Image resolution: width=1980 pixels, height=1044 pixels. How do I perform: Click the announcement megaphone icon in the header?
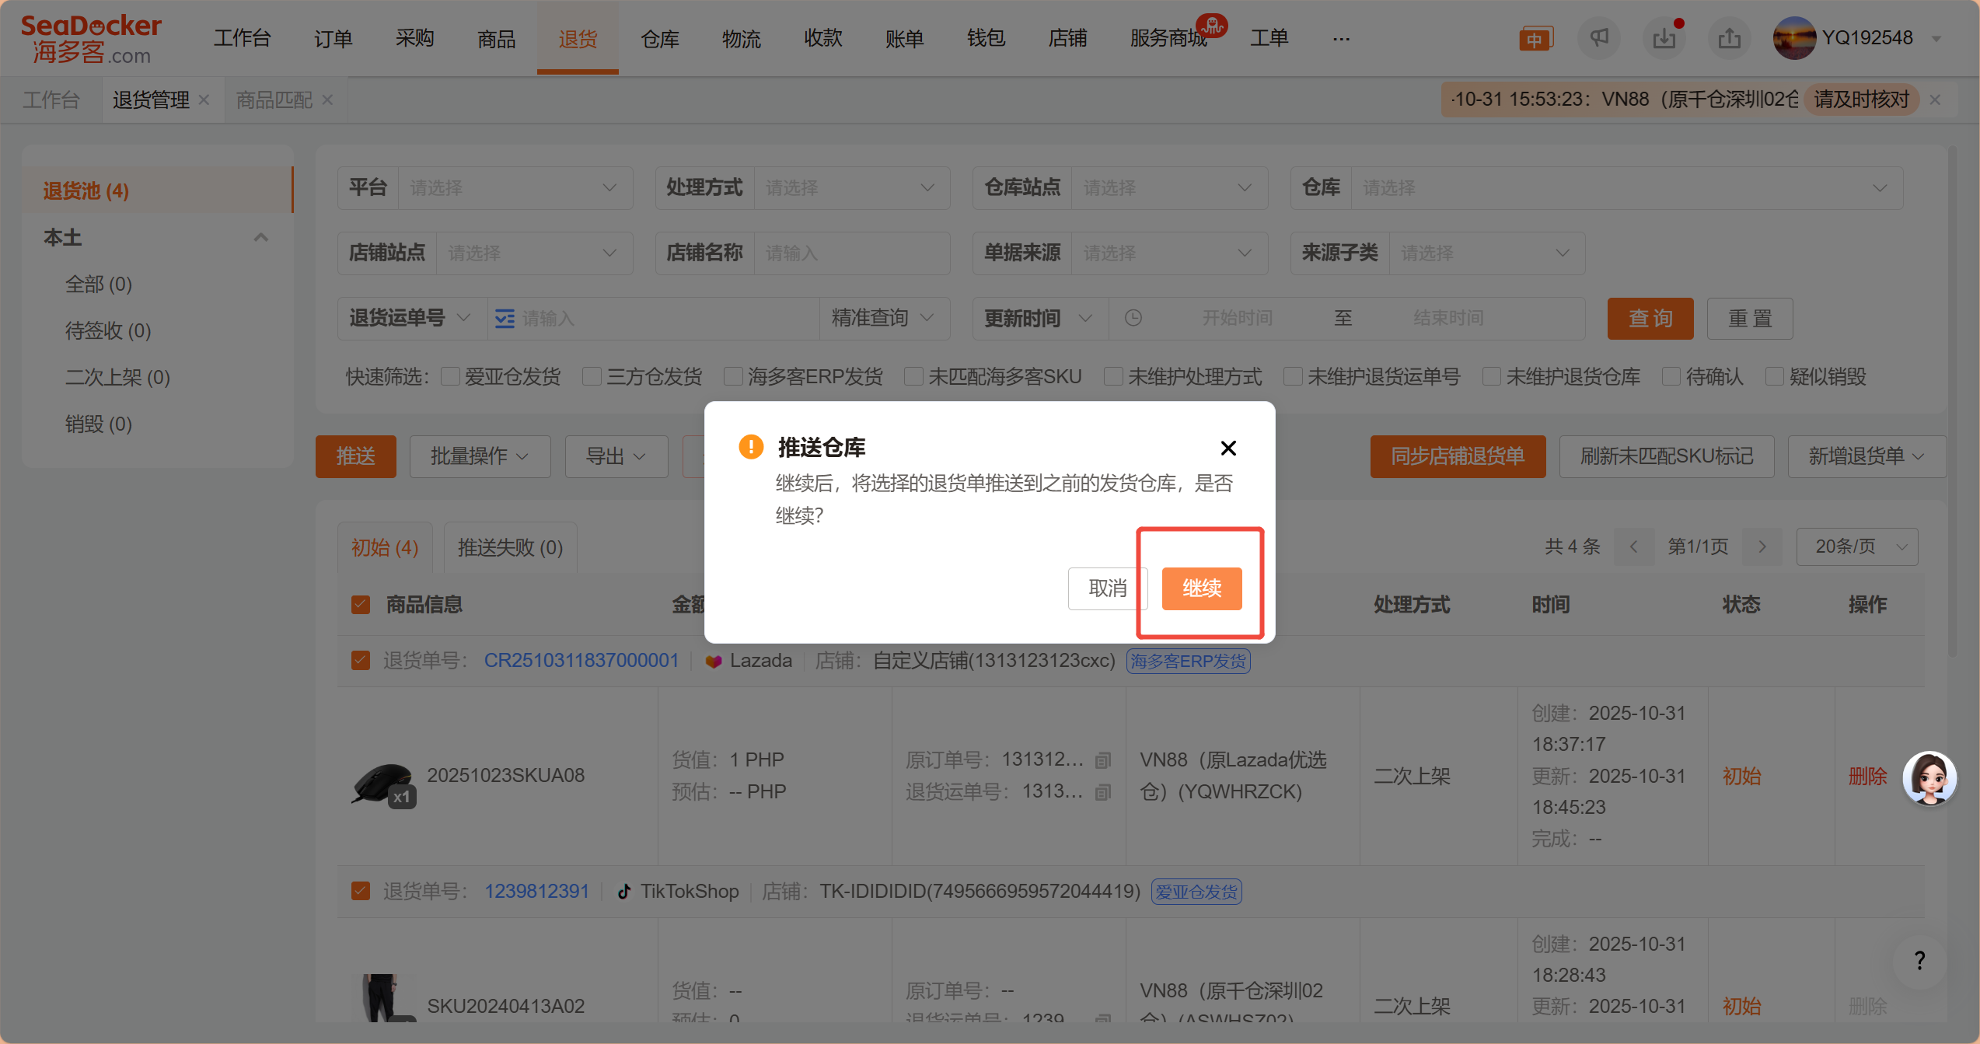pyautogui.click(x=1598, y=37)
